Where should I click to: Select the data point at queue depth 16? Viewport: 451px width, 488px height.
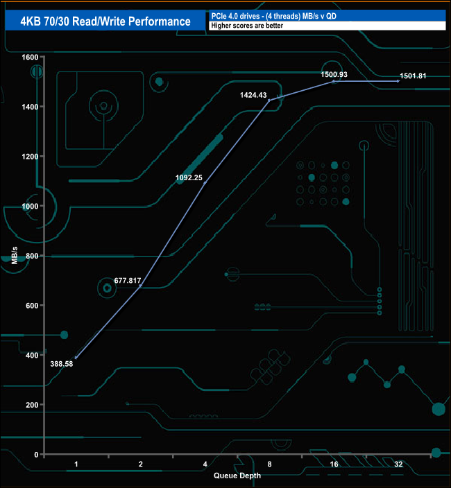pos(334,81)
